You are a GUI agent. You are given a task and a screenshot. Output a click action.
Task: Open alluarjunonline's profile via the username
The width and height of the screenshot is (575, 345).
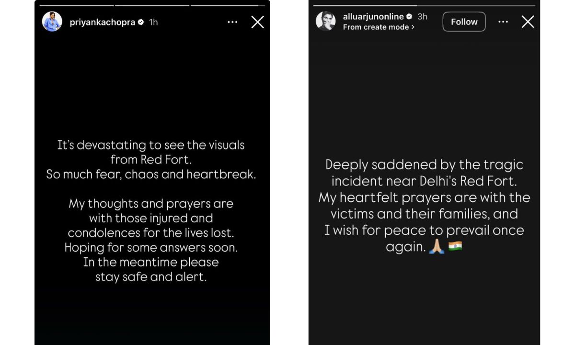[x=375, y=16]
